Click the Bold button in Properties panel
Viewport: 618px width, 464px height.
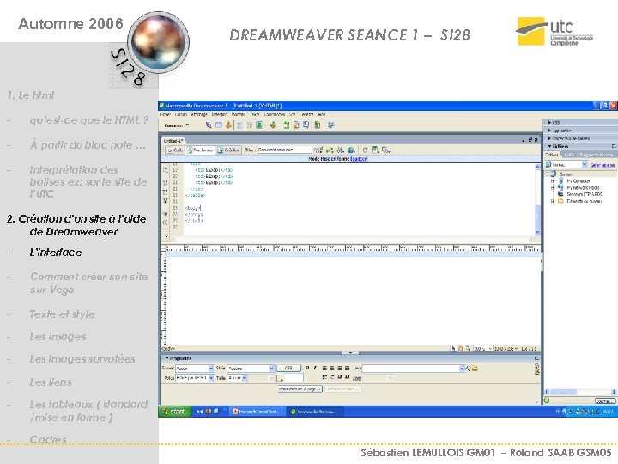[307, 368]
